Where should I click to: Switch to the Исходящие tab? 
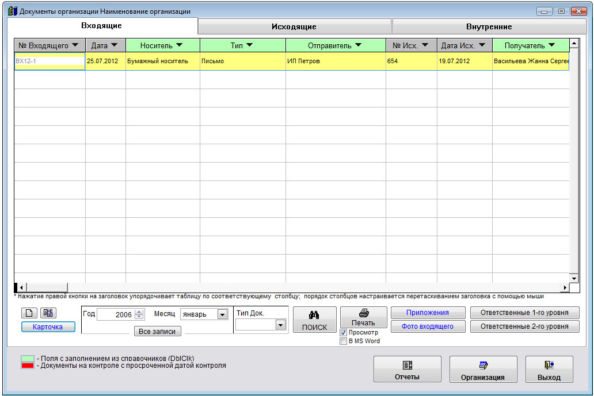point(294,26)
